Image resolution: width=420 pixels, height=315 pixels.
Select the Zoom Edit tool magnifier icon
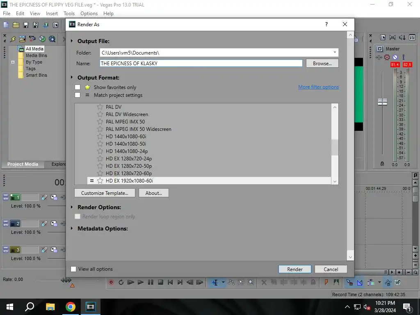(251, 282)
